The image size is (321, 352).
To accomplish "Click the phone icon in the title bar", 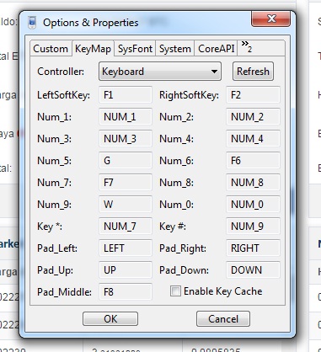I will click(32, 23).
